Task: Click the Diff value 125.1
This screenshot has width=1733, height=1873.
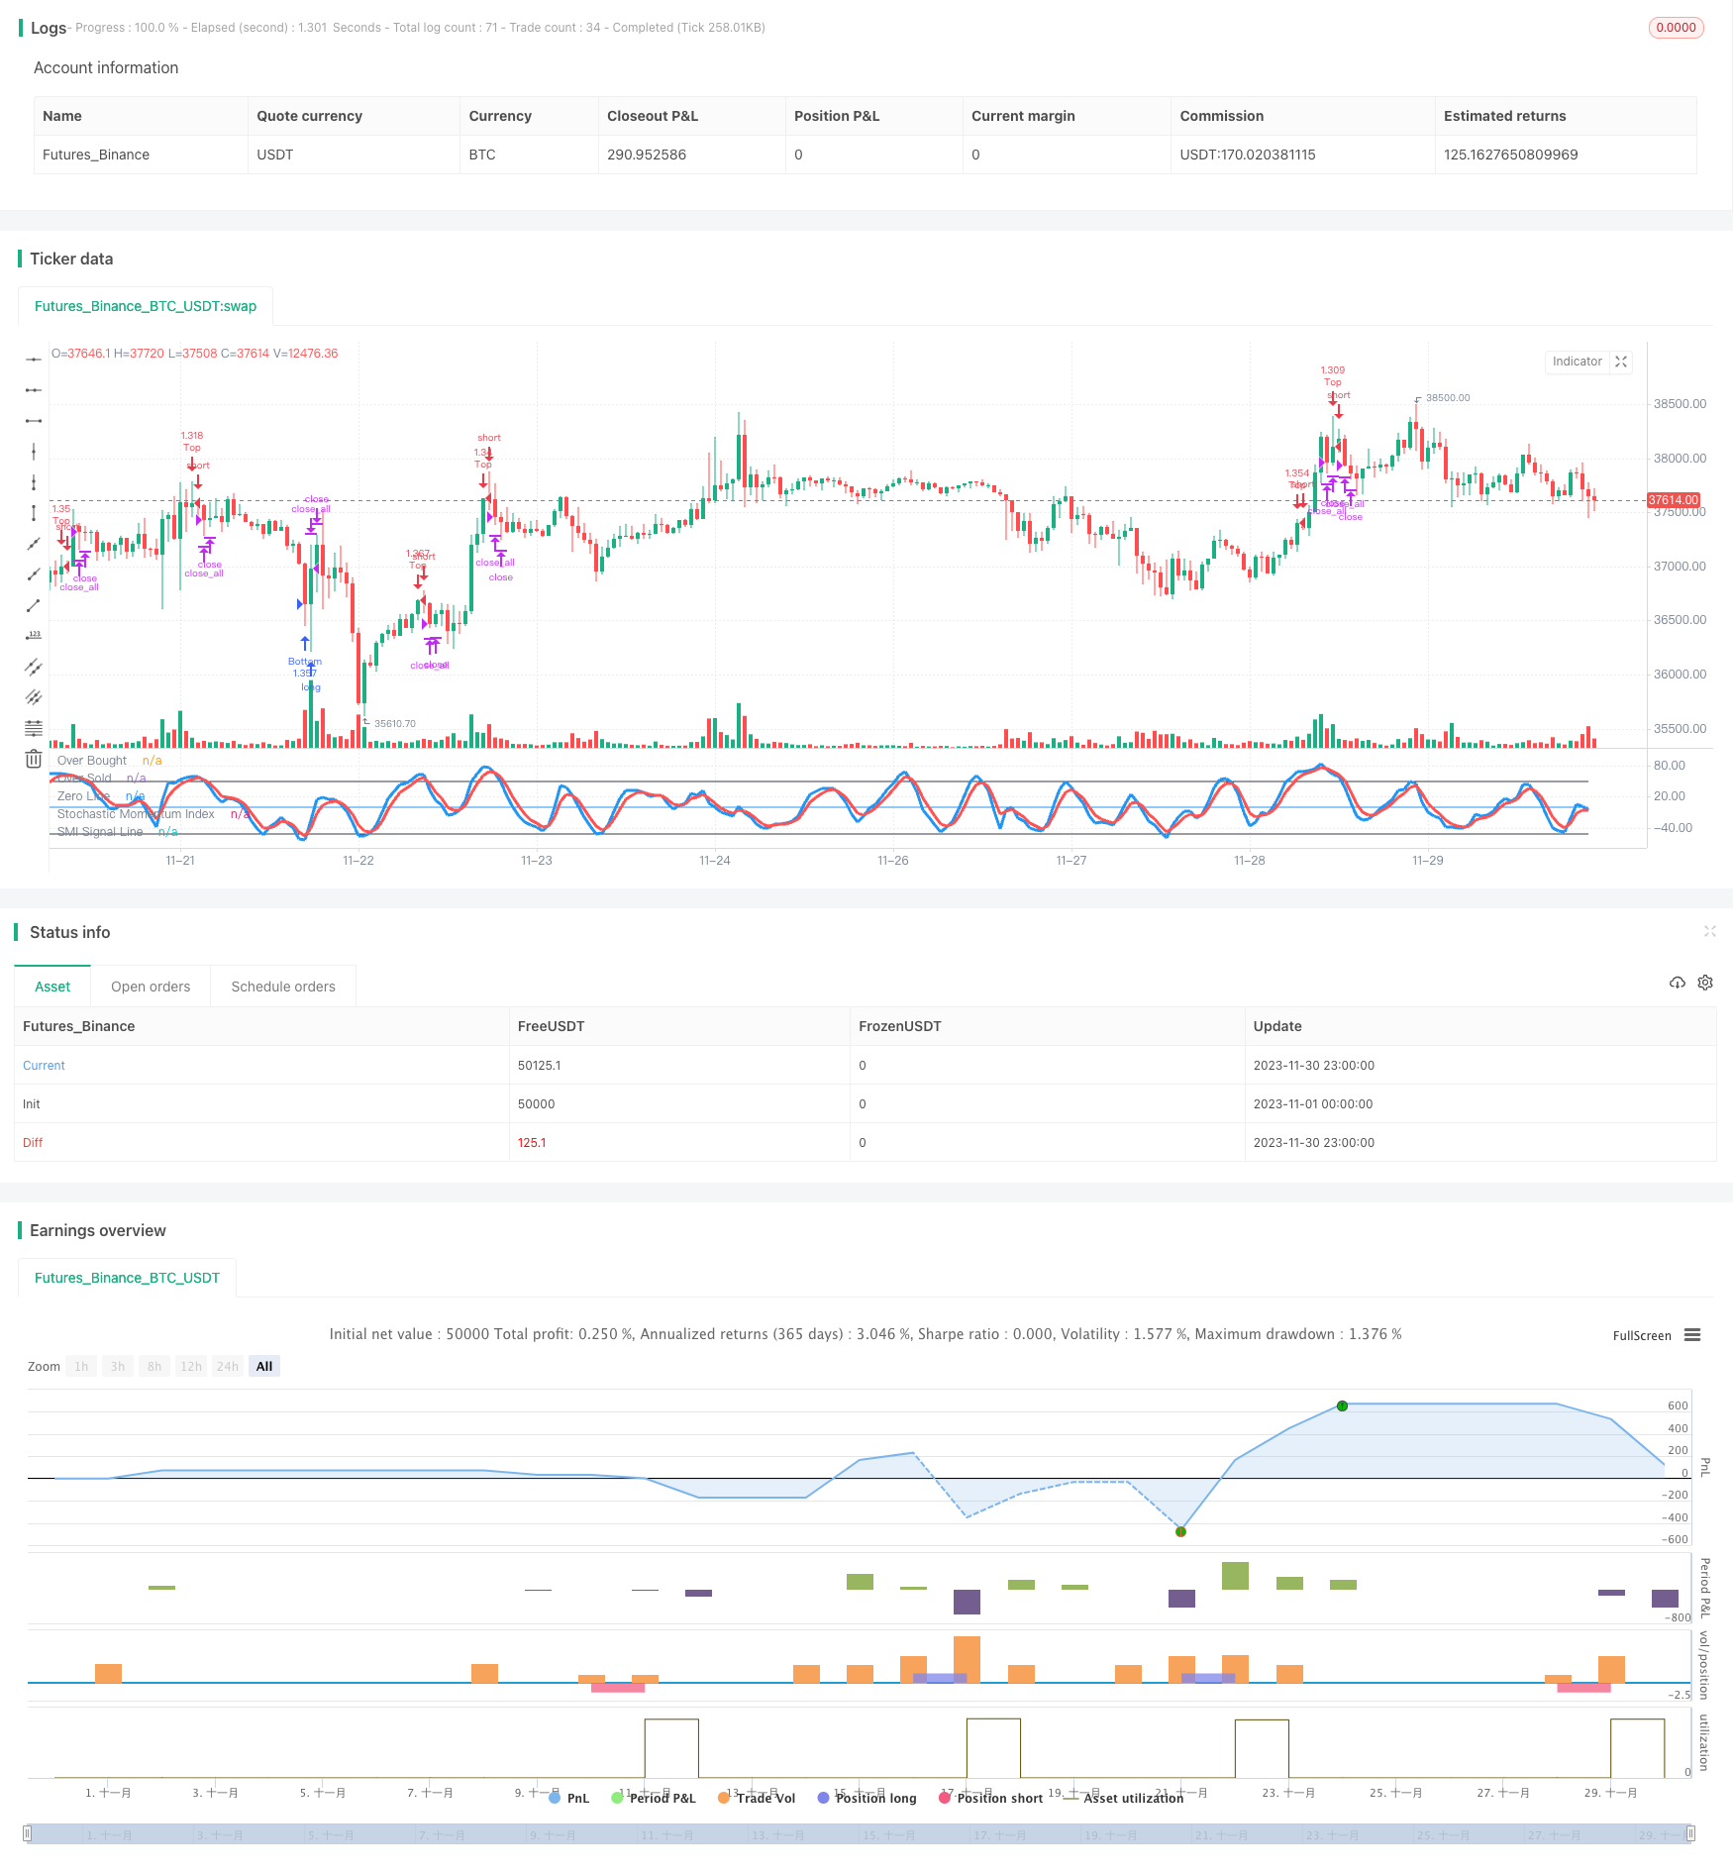Action: tap(532, 1143)
